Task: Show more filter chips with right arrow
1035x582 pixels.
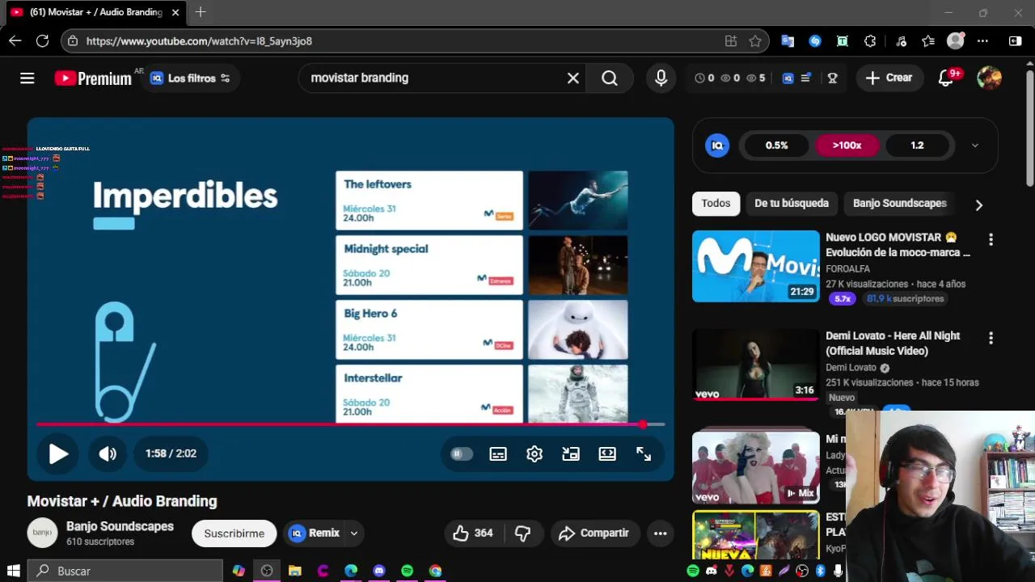Action: click(x=978, y=205)
